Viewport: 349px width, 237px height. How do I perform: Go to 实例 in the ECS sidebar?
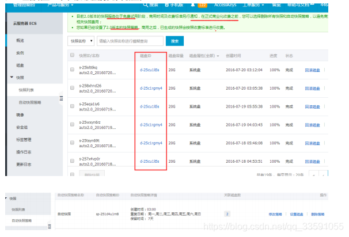click(20, 53)
